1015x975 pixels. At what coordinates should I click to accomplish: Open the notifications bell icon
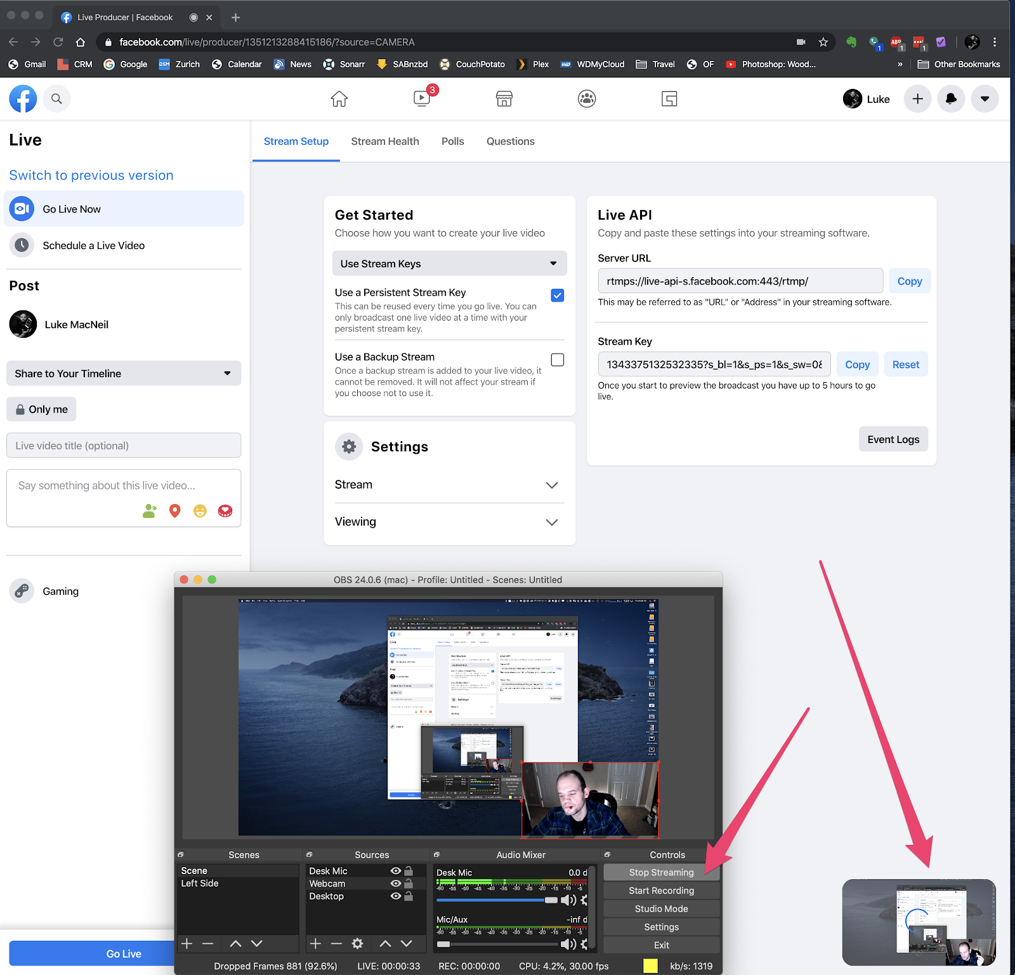tap(951, 98)
